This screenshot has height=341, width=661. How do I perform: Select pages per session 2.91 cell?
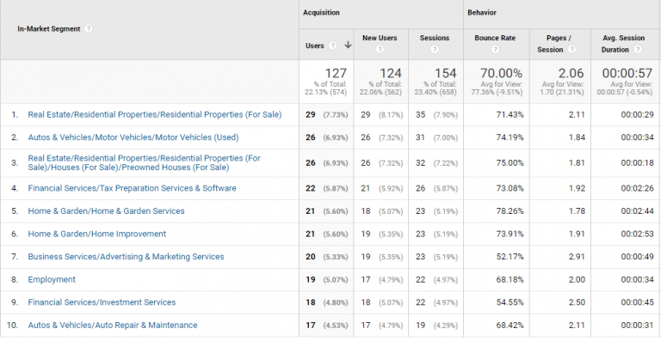[x=577, y=257]
